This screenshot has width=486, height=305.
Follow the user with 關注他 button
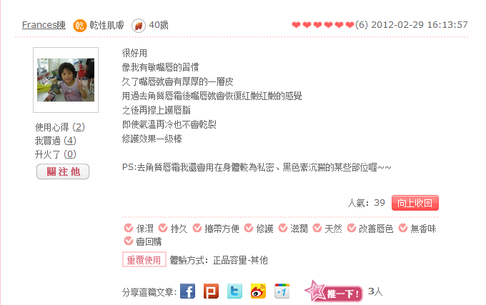pyautogui.click(x=63, y=171)
